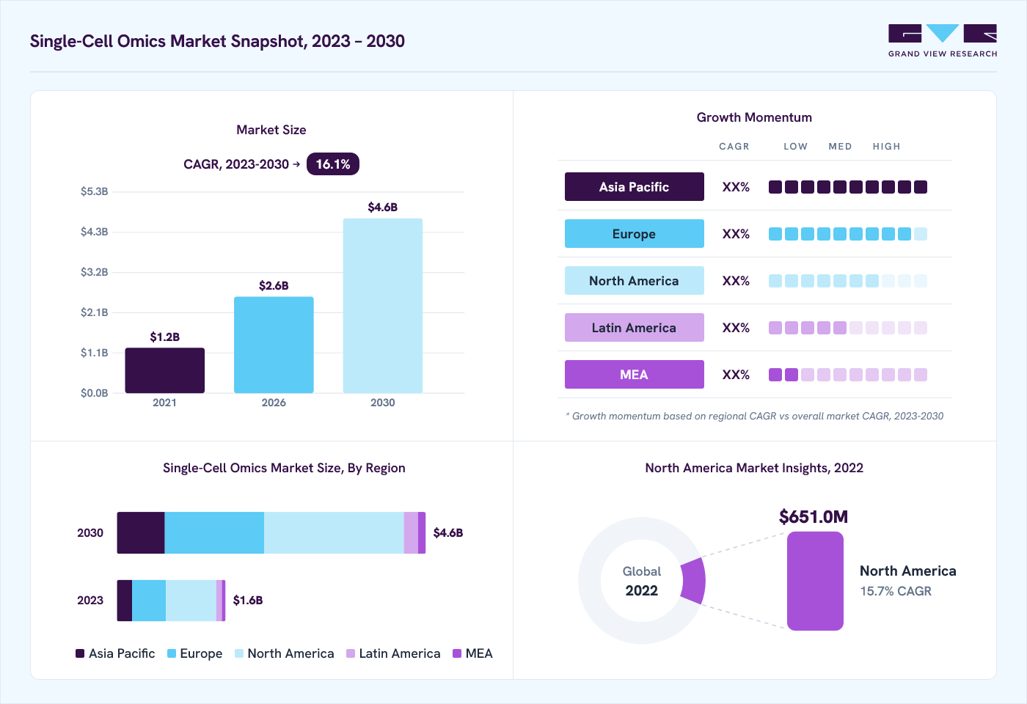This screenshot has width=1027, height=704.
Task: Click the Grand View Research logo
Action: pyautogui.click(x=943, y=41)
